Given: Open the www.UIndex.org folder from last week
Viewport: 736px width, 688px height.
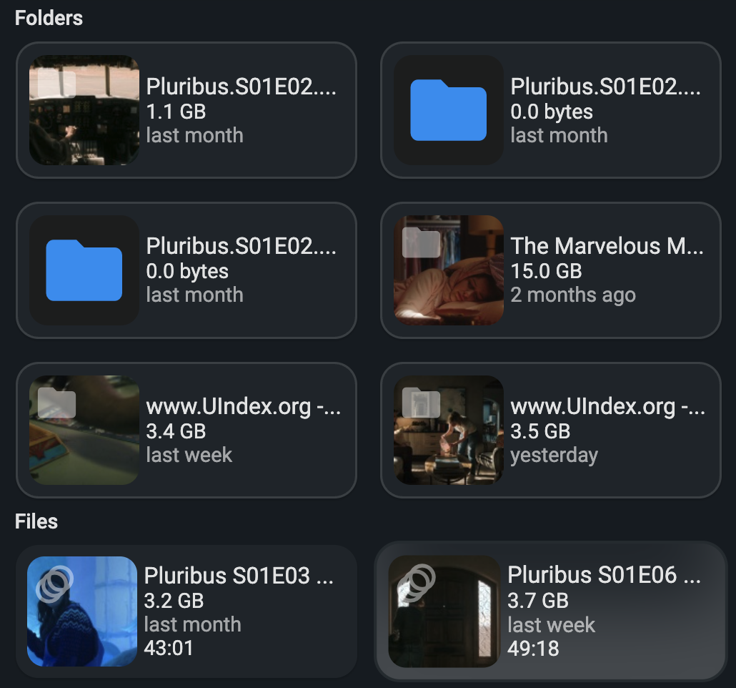Looking at the screenshot, I should point(243,407).
